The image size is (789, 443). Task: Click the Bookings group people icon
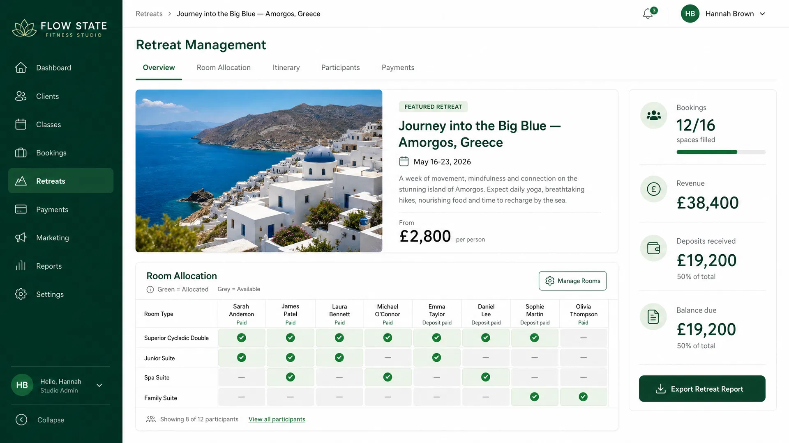[x=653, y=115]
